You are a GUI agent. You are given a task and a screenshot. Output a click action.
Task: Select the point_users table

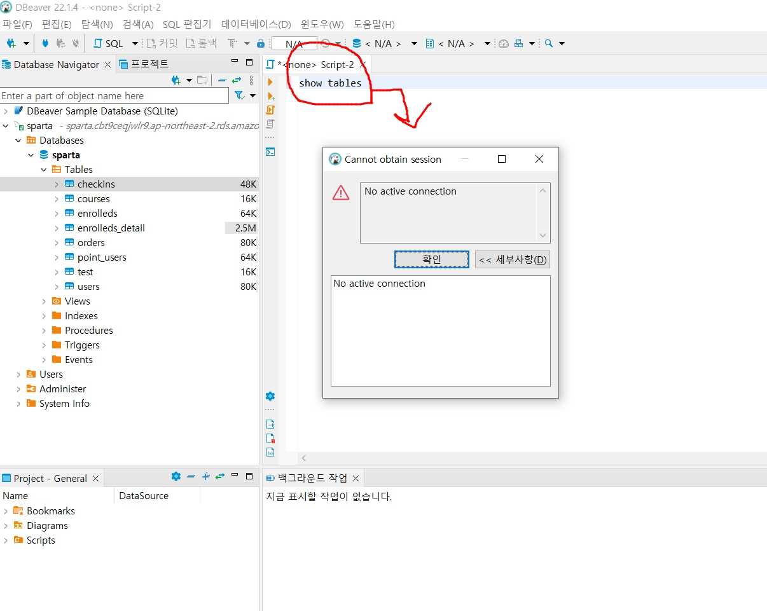(102, 257)
